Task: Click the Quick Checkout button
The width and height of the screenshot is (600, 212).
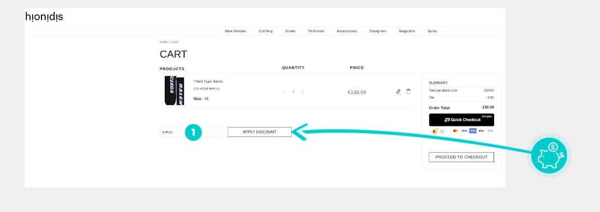Action: (461, 119)
